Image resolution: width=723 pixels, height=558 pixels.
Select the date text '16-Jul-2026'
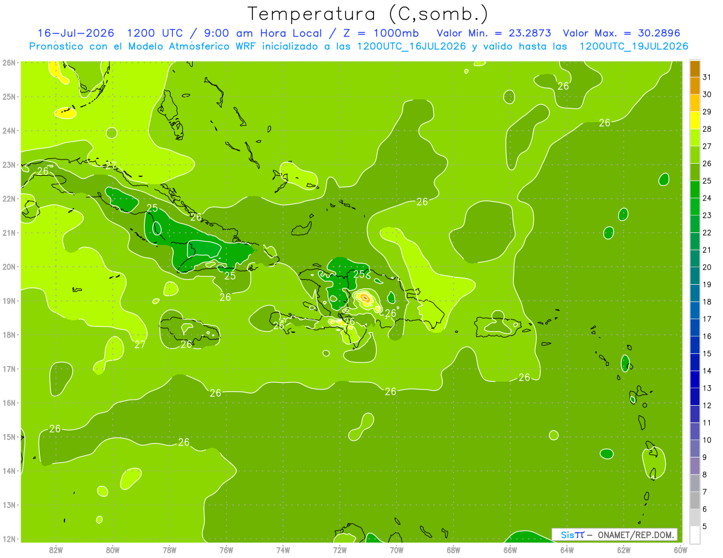point(77,33)
